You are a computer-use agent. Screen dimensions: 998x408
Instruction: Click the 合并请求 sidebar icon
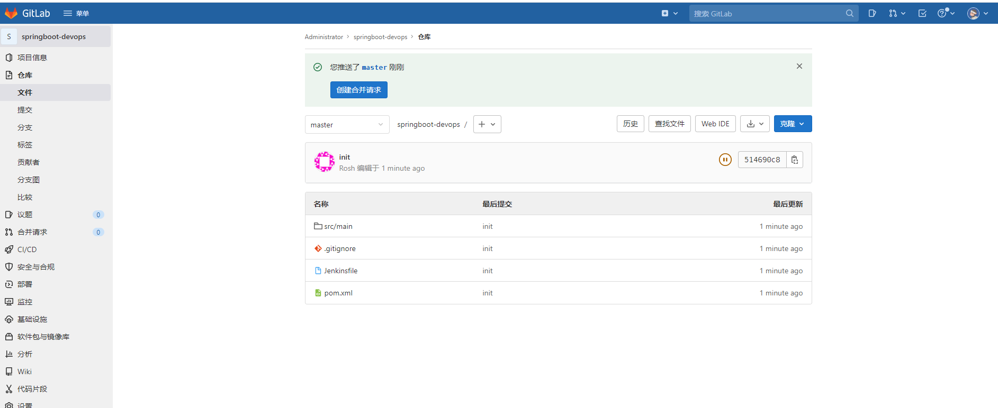coord(8,232)
